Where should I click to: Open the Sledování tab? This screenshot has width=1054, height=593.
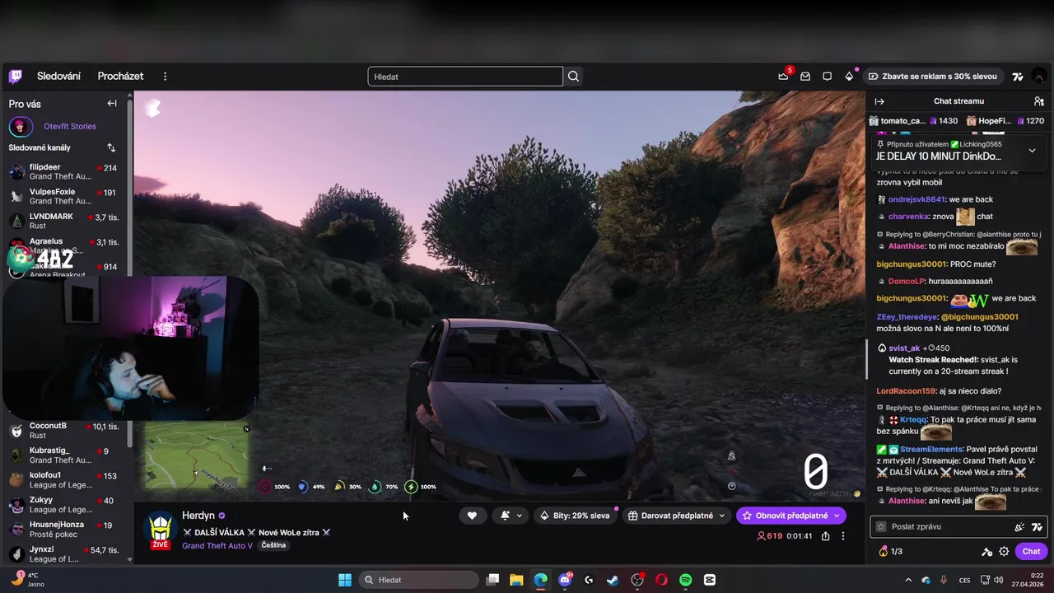58,77
